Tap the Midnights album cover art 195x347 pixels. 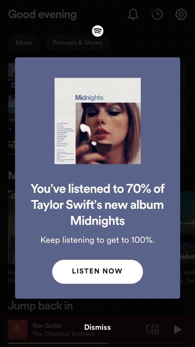(x=98, y=121)
